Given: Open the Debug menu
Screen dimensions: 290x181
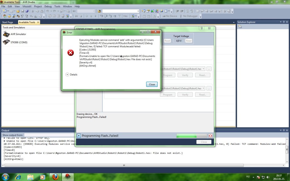Looking at the screenshot, I should tap(48, 6).
